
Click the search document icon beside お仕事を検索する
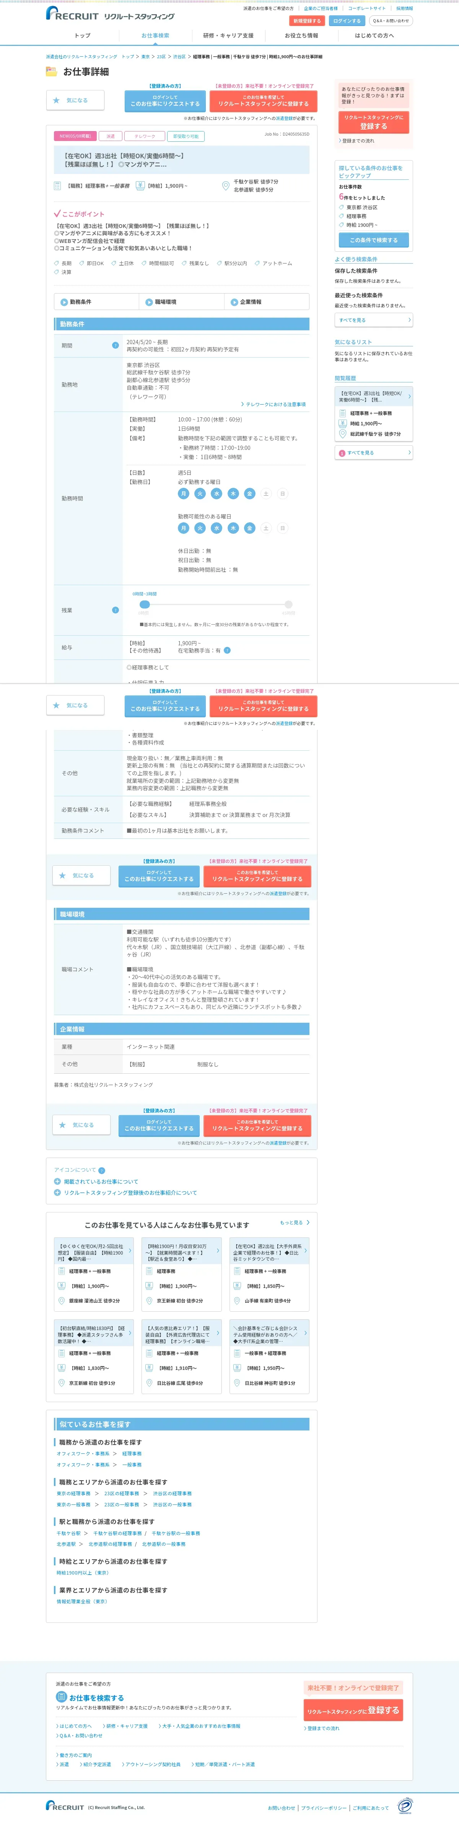click(62, 1696)
